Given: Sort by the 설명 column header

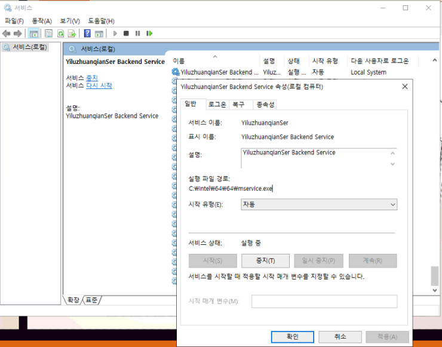Looking at the screenshot, I should tap(272, 61).
